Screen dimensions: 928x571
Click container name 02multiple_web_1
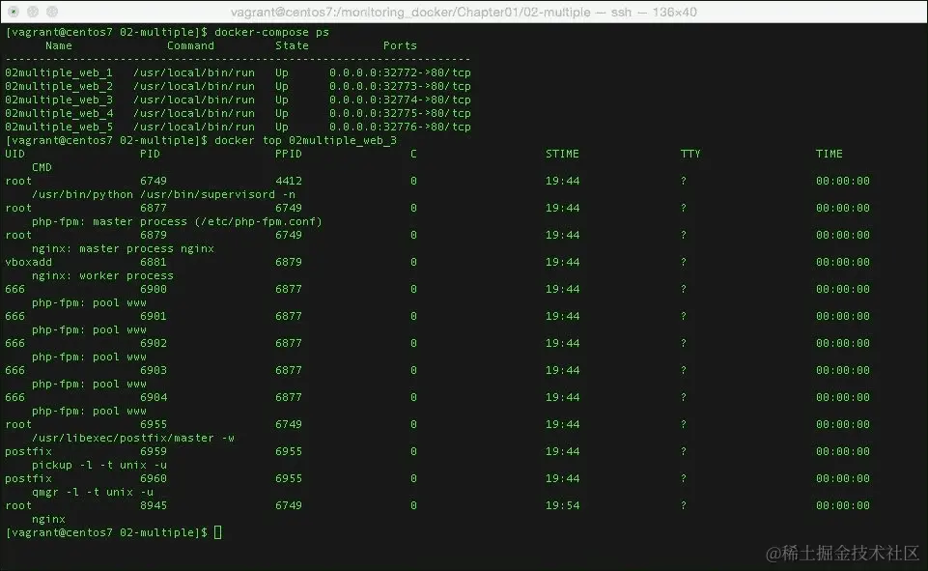[59, 72]
